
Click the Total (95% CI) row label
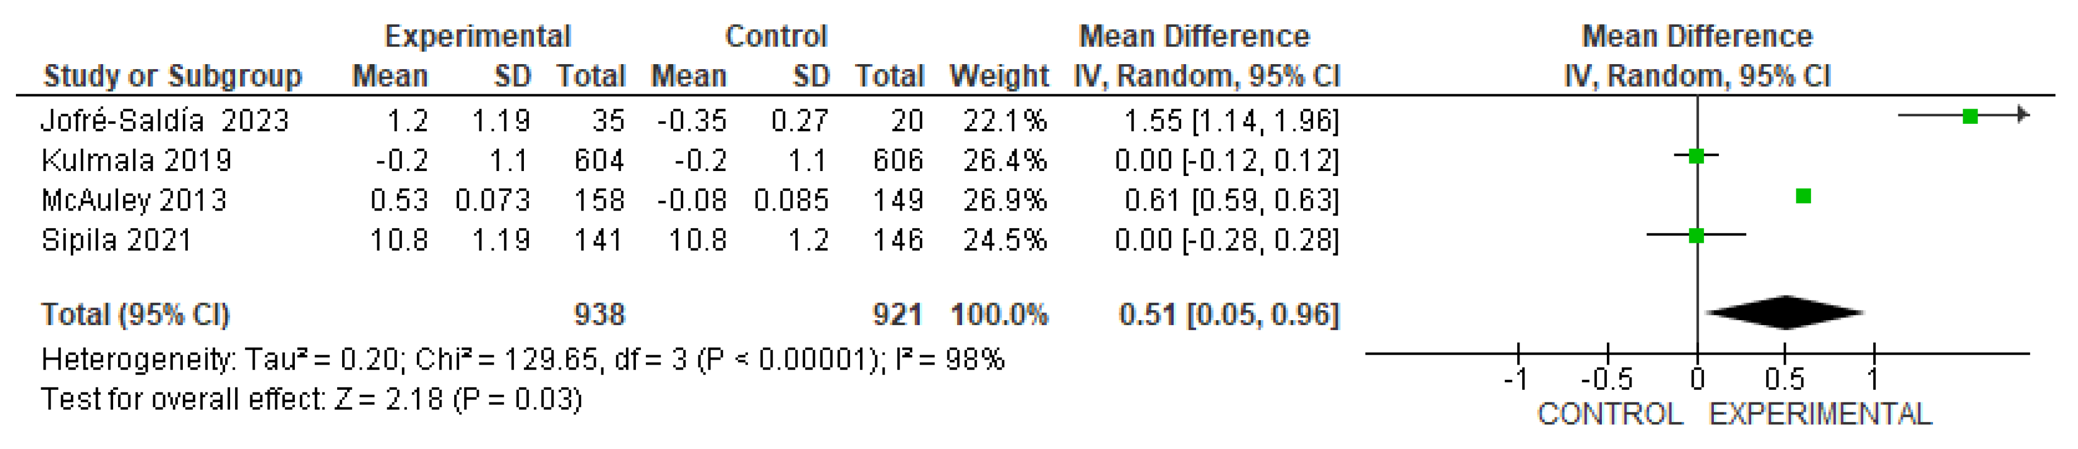click(136, 315)
